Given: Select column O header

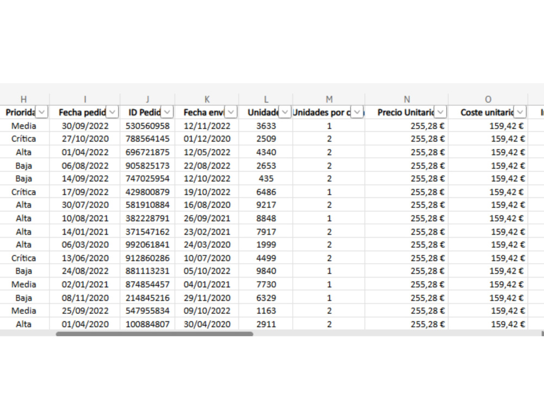Looking at the screenshot, I should coord(488,99).
